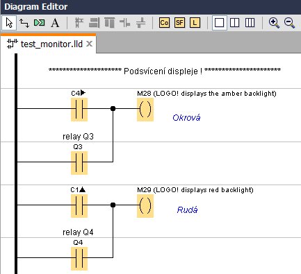The width and height of the screenshot is (301, 274).
Task: Select the C1 contact block
Action: pos(79,206)
